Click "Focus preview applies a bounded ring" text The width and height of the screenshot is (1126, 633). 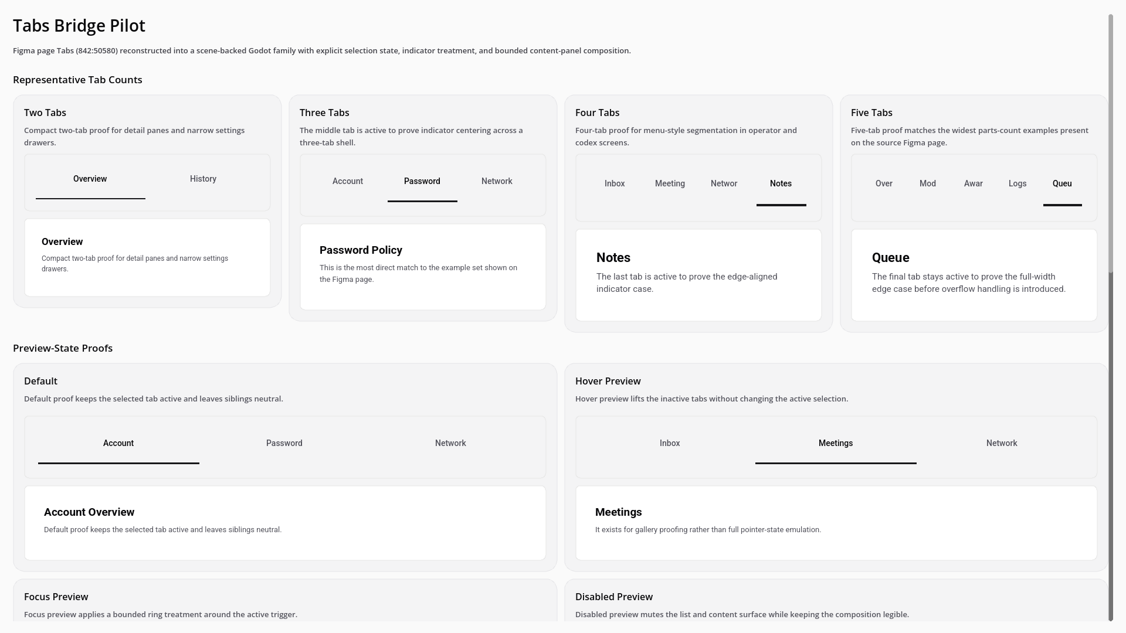coord(161,615)
